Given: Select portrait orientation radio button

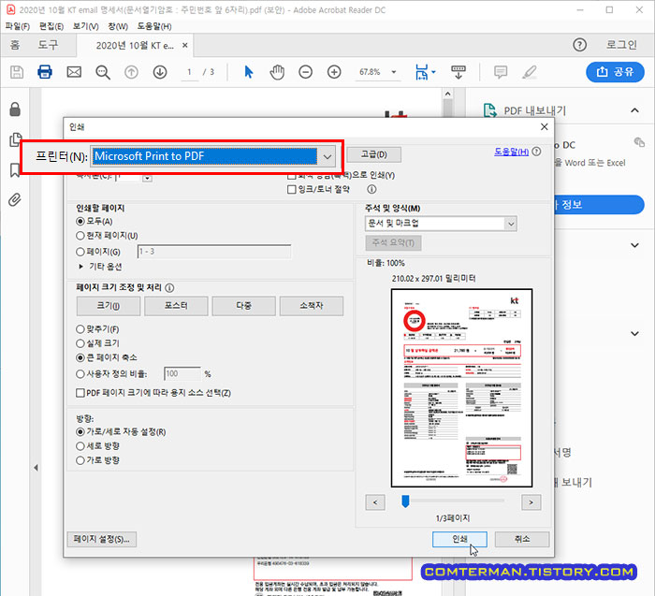Looking at the screenshot, I should pos(80,446).
